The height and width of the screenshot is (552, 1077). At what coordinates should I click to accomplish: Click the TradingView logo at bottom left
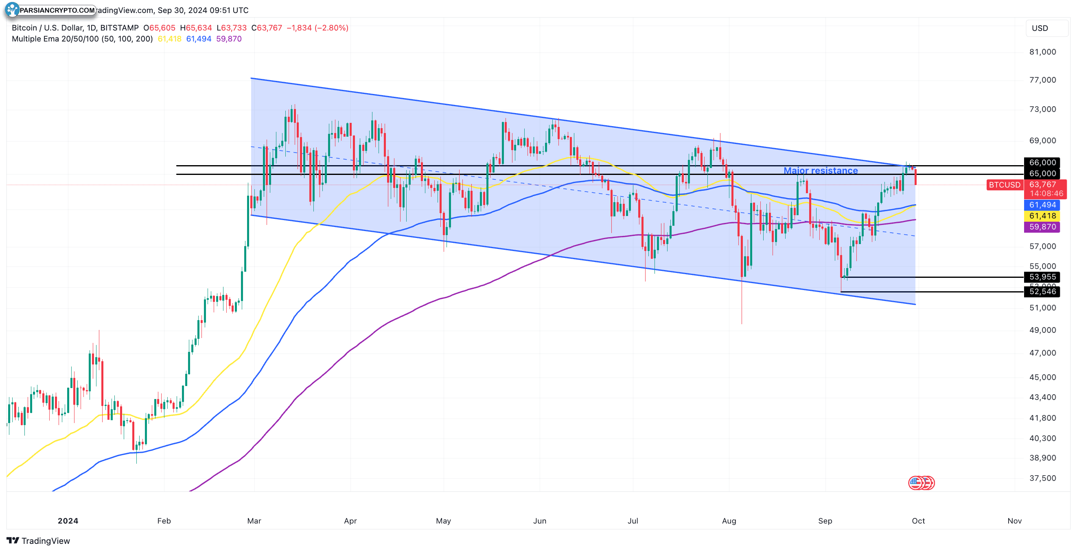[x=38, y=541]
